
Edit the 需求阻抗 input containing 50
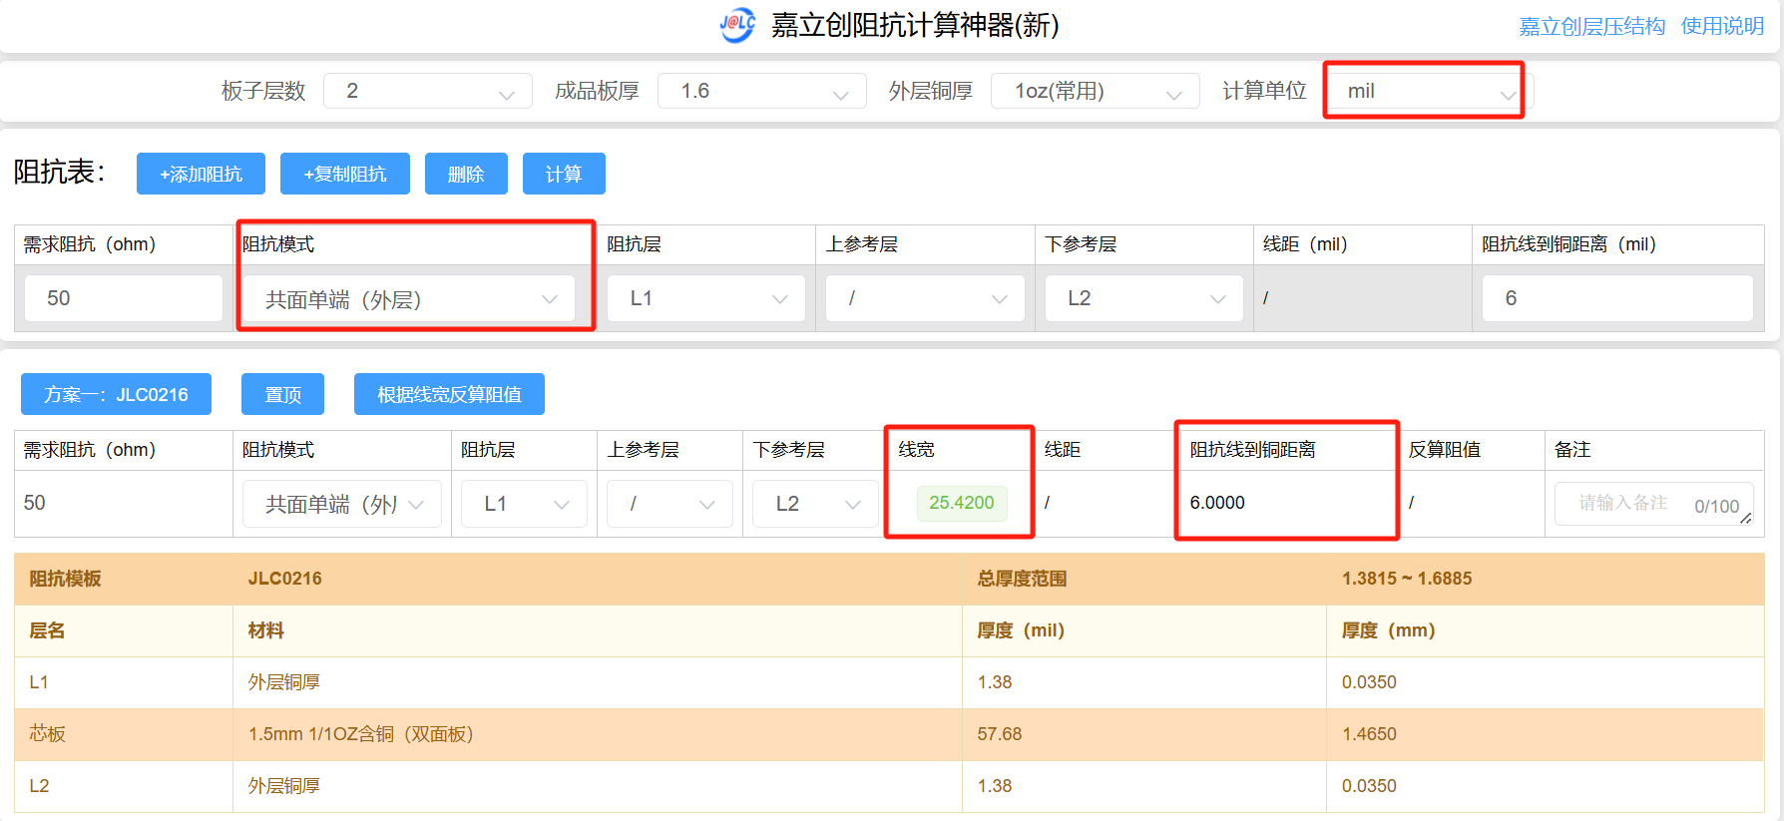(124, 298)
